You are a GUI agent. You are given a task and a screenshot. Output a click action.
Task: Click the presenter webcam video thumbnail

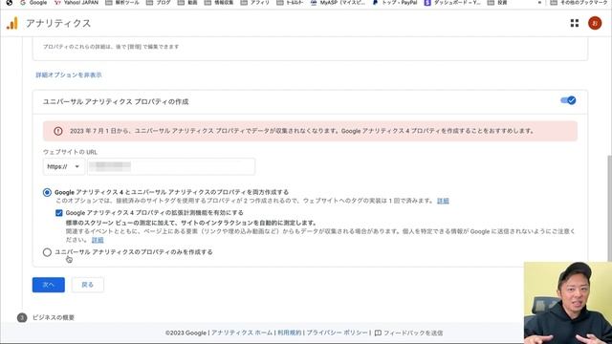[x=568, y=303]
